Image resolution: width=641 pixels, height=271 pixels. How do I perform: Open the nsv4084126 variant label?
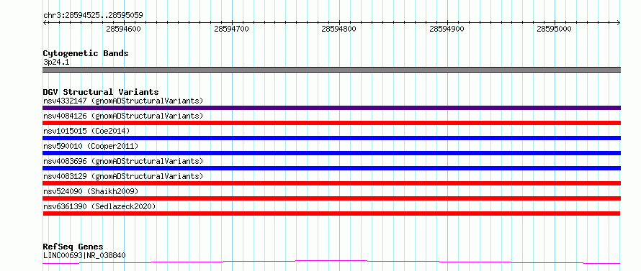pyautogui.click(x=123, y=116)
